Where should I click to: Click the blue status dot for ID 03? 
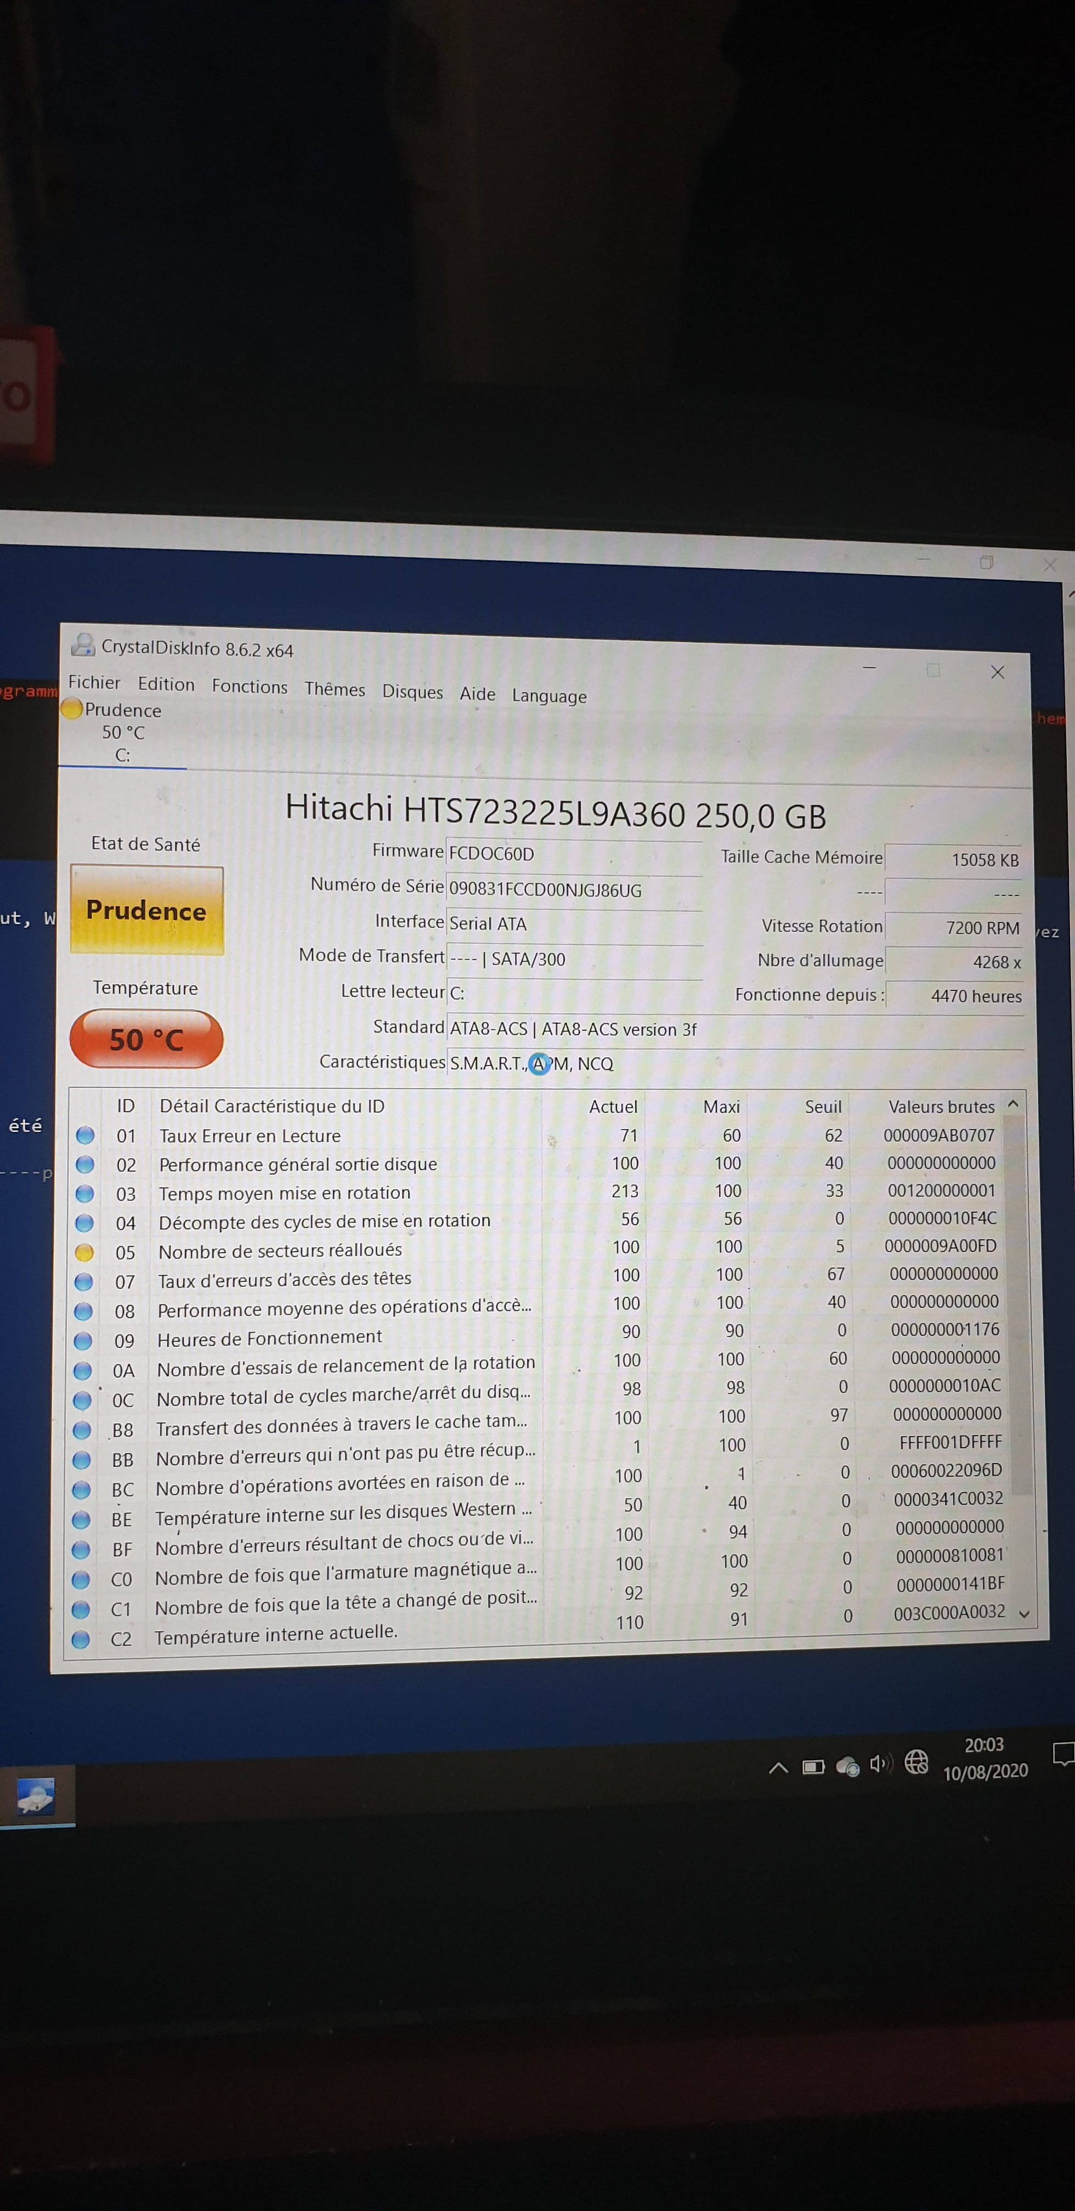[x=85, y=1194]
